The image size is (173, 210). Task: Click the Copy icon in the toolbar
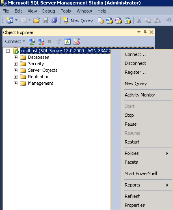(148, 20)
